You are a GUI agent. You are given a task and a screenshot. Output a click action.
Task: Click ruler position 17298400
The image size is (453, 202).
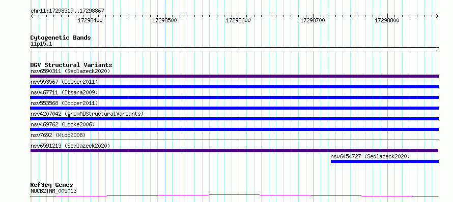coord(91,20)
